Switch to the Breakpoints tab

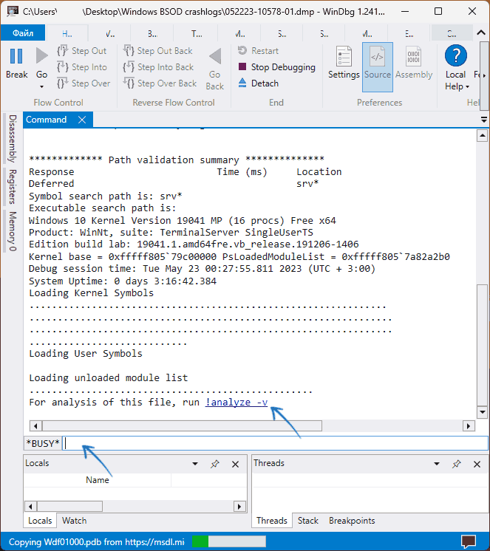click(x=352, y=521)
